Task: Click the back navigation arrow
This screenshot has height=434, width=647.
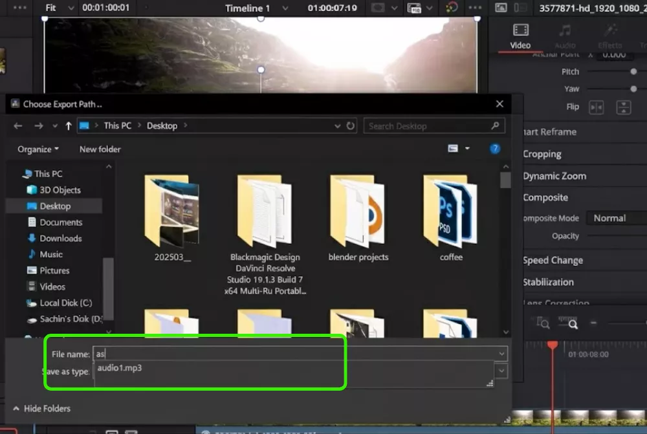Action: click(x=18, y=125)
